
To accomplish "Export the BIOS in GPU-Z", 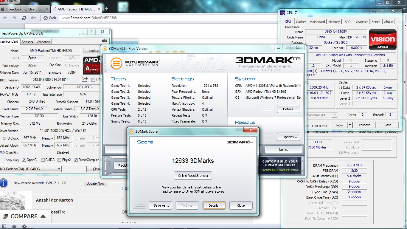I will tap(85, 80).
